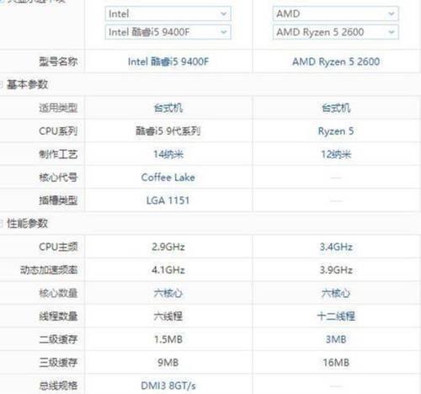421x394 pixels.
Task: Collapse the 基本参数 section
Action: tap(2, 84)
